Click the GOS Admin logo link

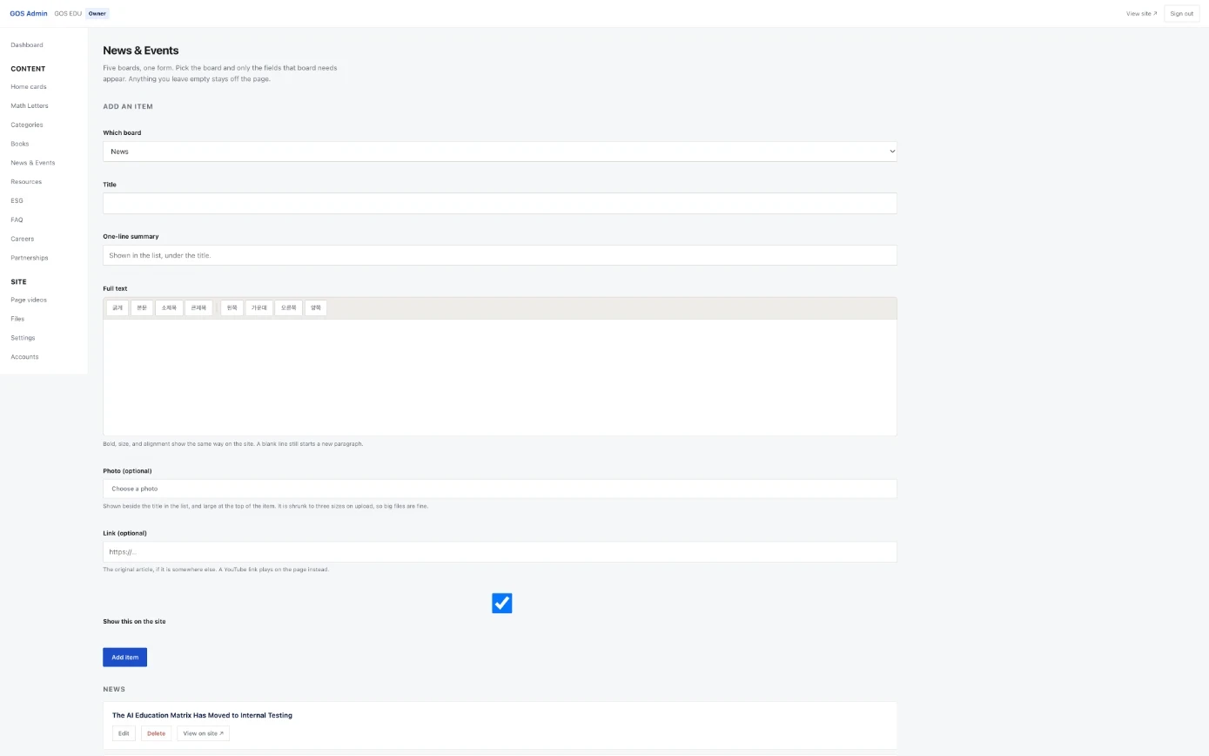click(x=29, y=14)
